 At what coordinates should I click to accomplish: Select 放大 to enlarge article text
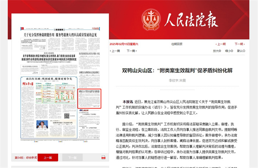point(217,51)
